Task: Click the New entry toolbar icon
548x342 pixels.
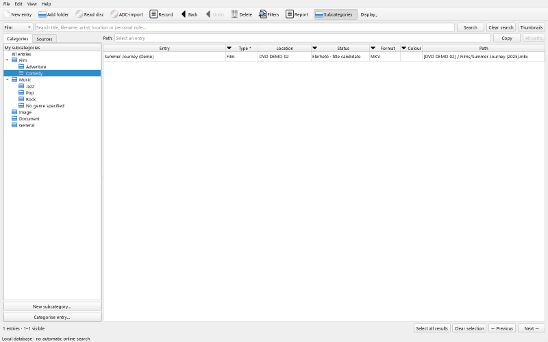Action: pos(7,14)
